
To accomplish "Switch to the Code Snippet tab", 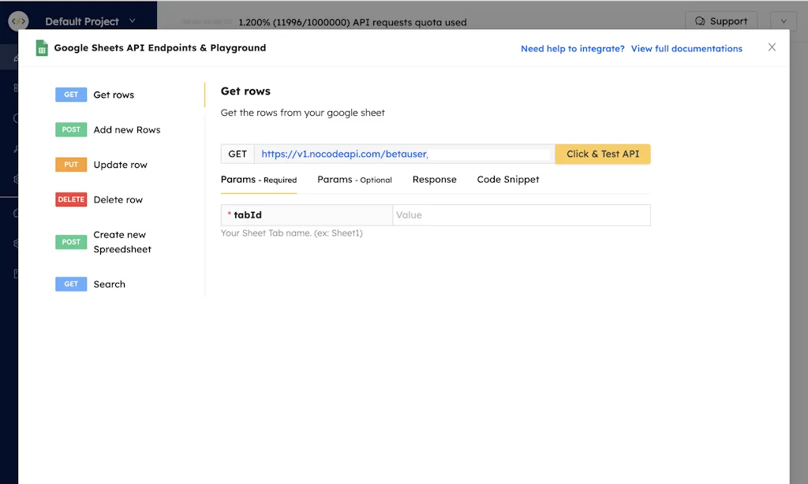I will (507, 180).
